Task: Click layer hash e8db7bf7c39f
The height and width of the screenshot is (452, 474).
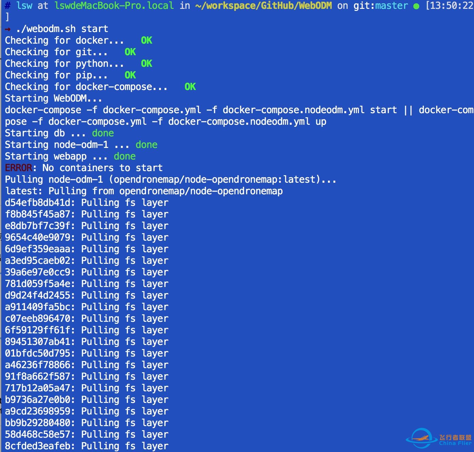Action: pyautogui.click(x=37, y=226)
